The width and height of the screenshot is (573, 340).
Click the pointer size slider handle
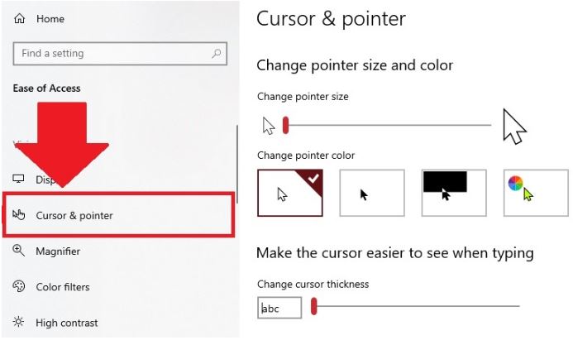pos(285,125)
